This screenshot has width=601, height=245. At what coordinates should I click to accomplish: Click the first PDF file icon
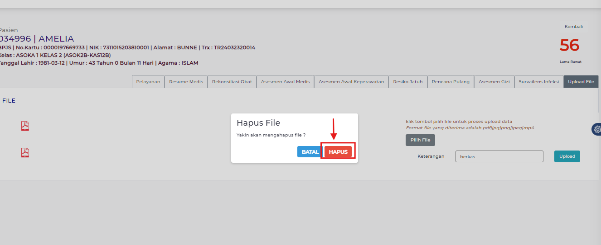coord(25,126)
